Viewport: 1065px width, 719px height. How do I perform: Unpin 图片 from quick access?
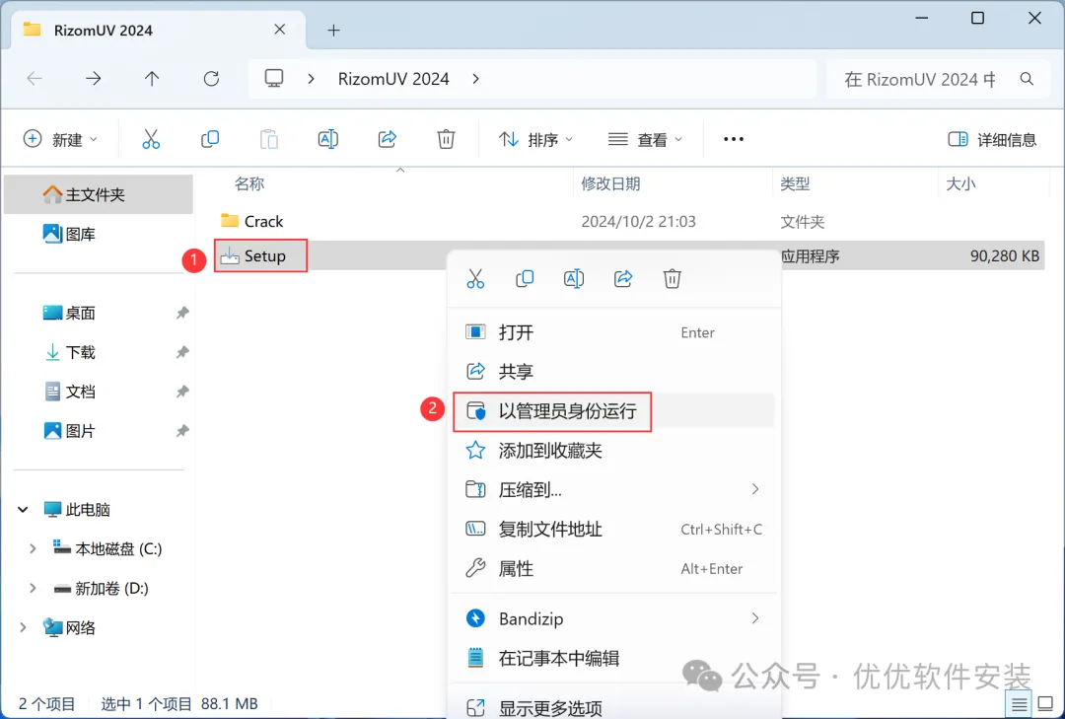(x=182, y=431)
